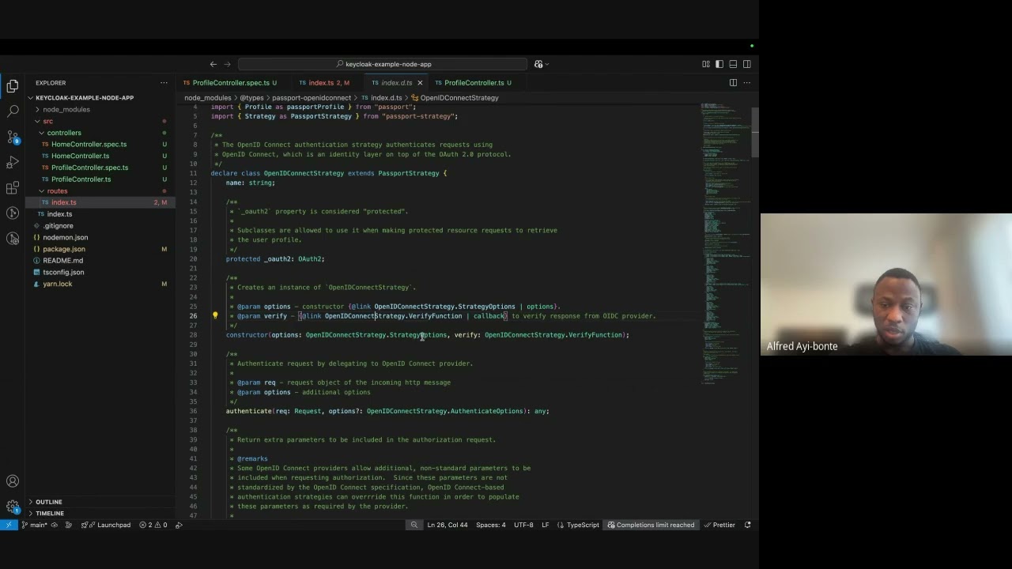Open the Source Control view with badge

[13, 137]
